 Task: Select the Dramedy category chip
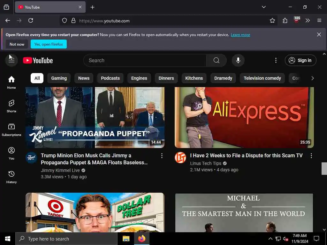click(223, 78)
